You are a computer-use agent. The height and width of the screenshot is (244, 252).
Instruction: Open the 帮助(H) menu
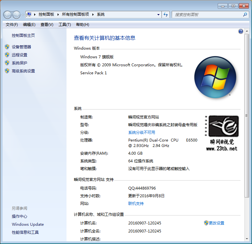point(83,25)
